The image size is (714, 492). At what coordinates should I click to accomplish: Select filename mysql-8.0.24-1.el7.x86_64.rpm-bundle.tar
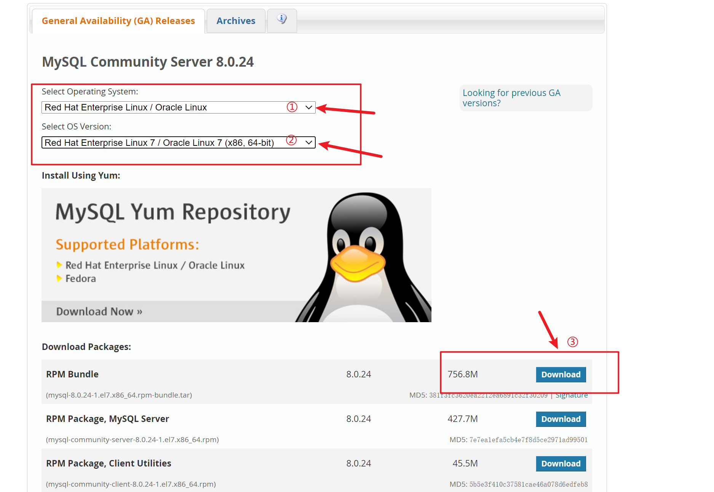(119, 395)
